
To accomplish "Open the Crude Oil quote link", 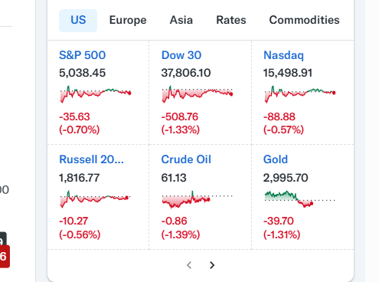I will coord(186,159).
